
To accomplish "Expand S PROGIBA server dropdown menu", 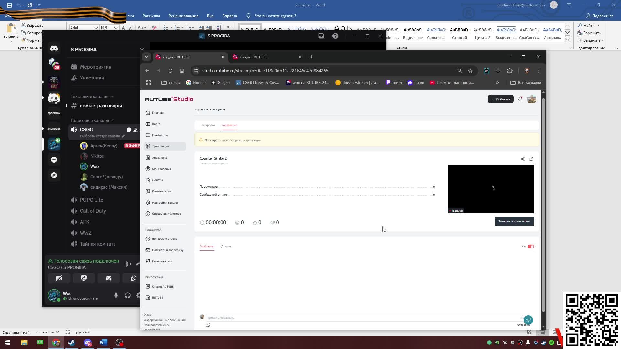I will coord(142,49).
